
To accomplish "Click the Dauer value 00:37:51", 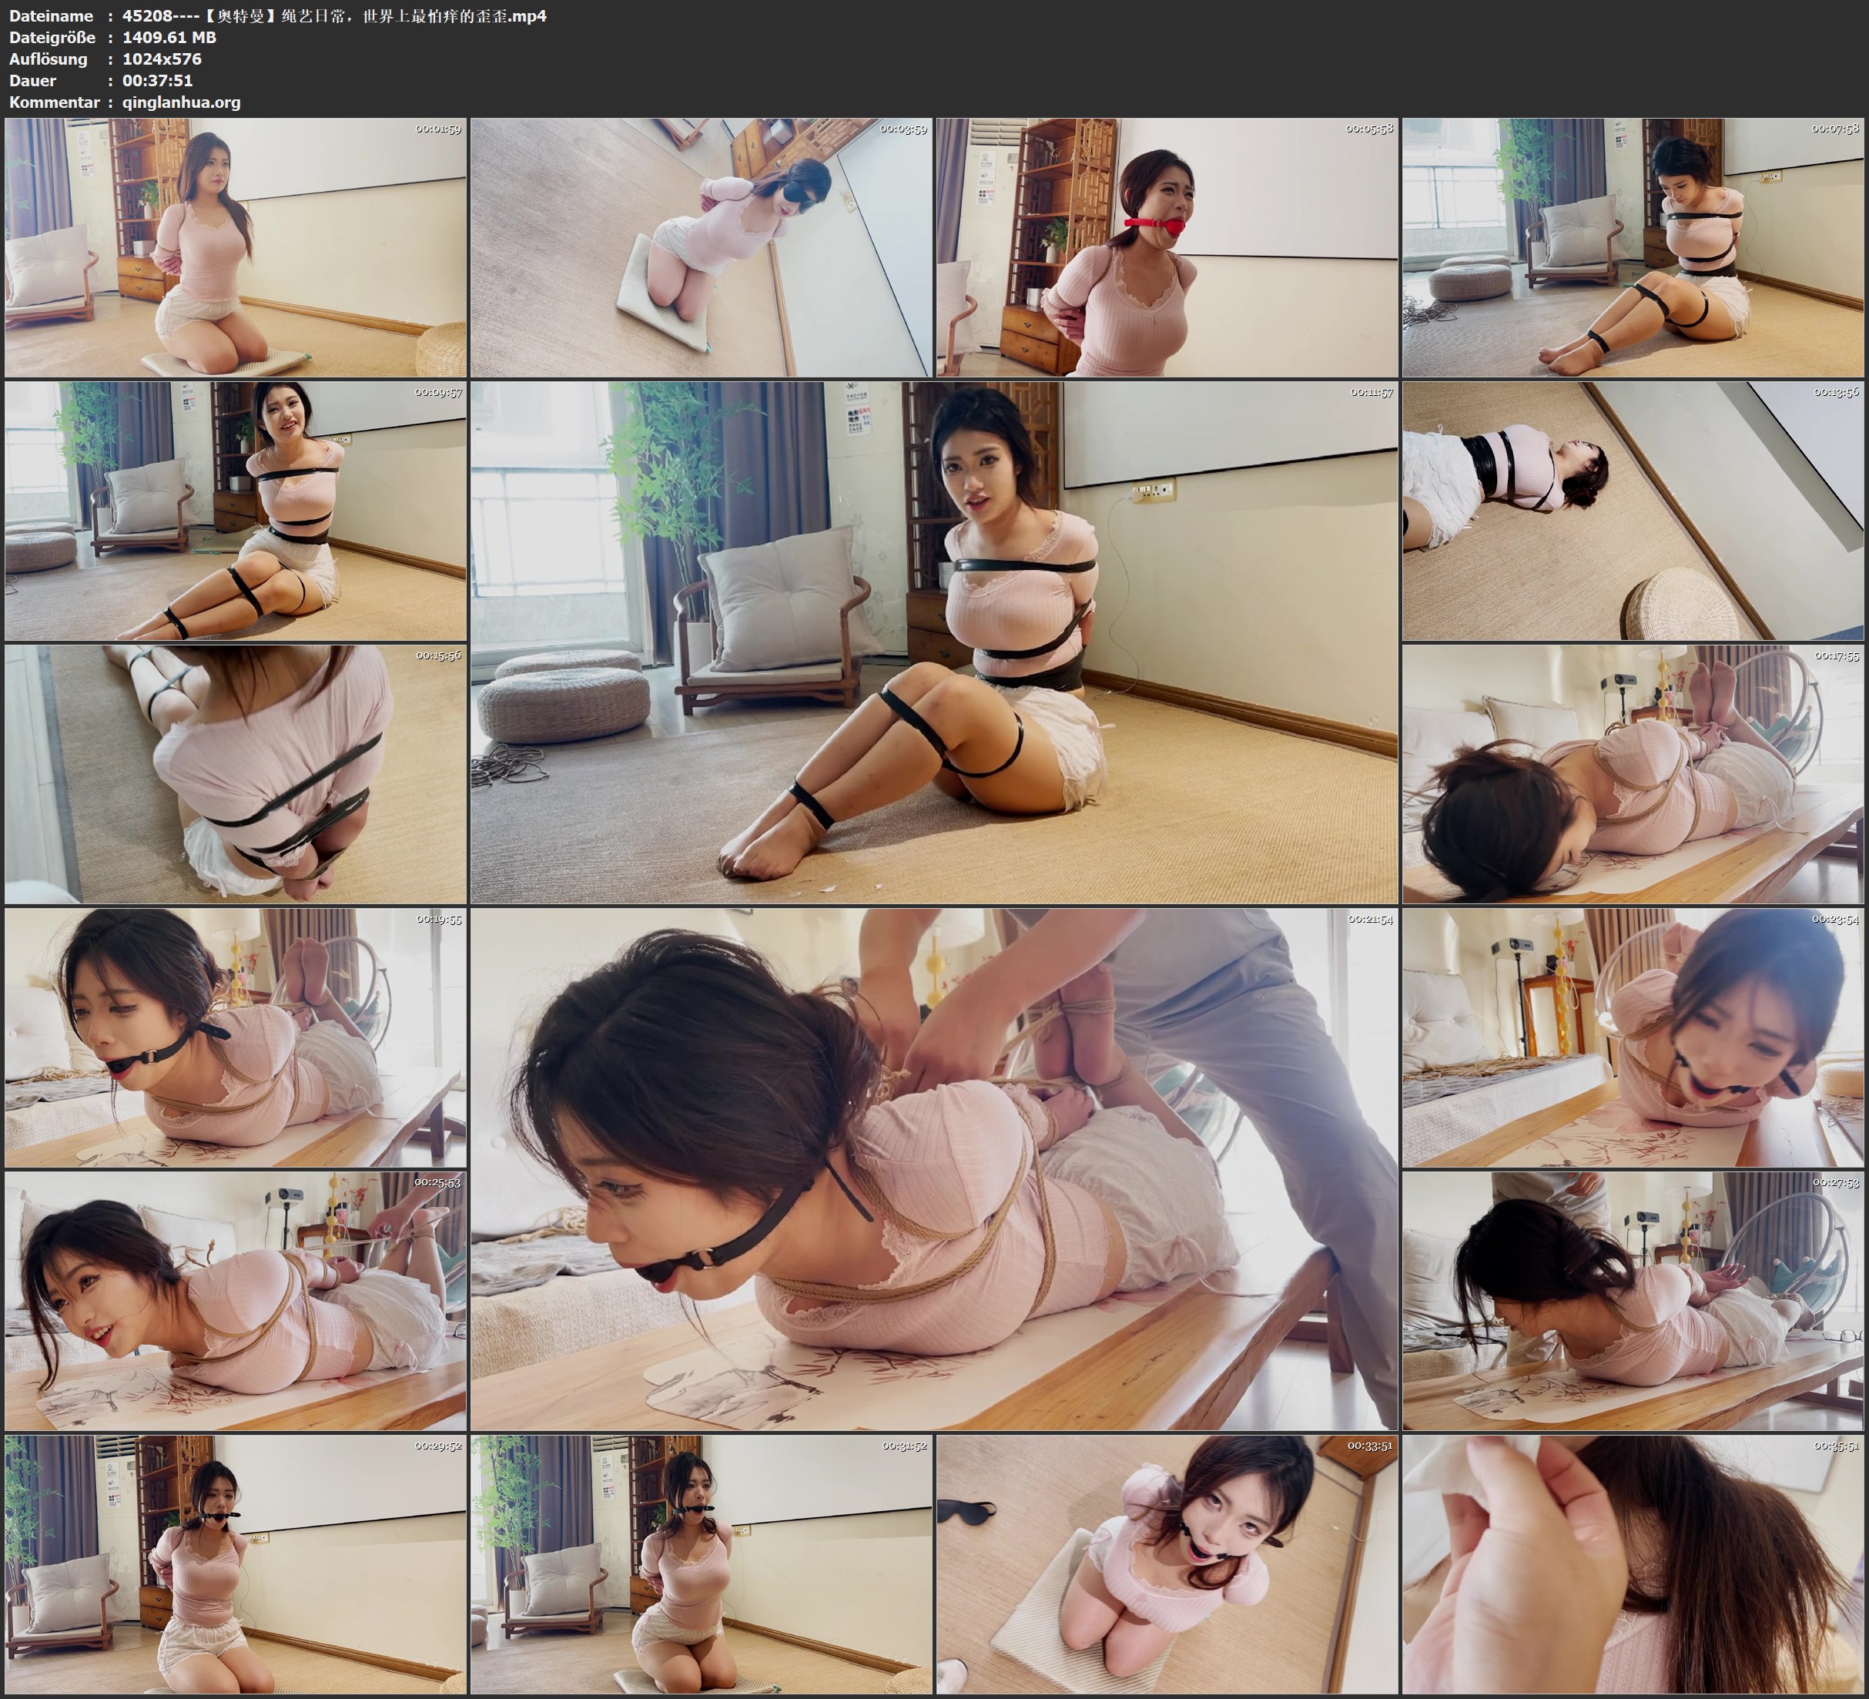I will (158, 81).
